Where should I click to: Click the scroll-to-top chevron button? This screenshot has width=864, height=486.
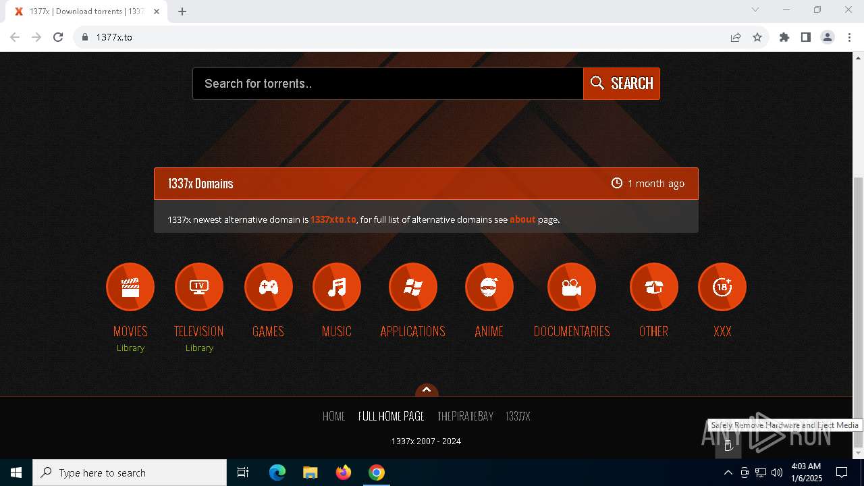pos(427,390)
